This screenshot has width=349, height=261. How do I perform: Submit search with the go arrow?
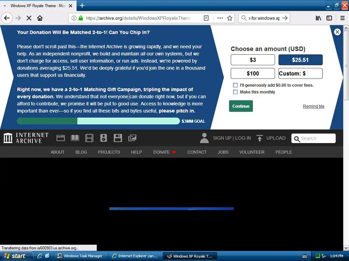285,18
